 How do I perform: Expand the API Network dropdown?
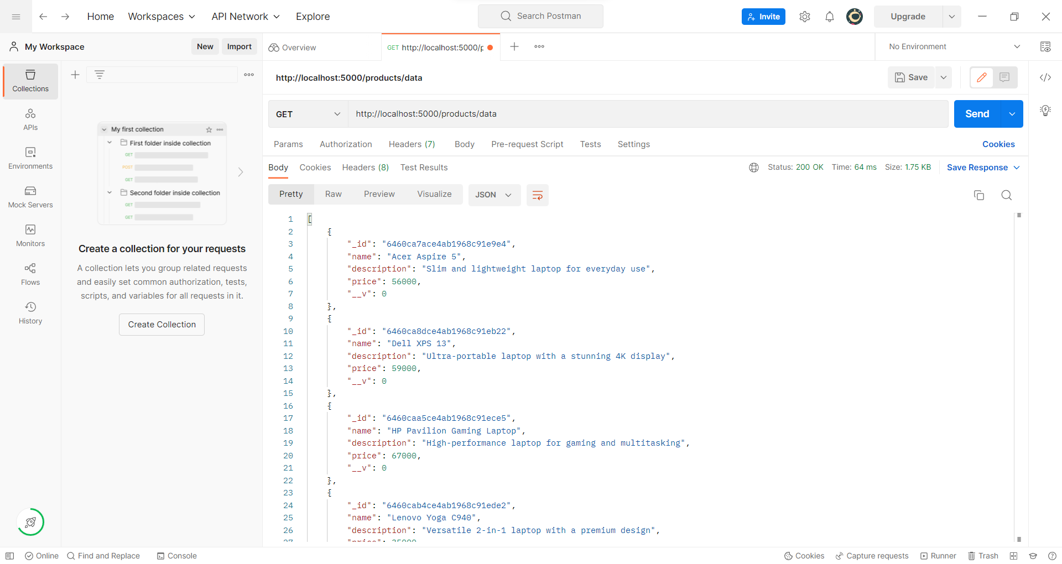tap(246, 17)
